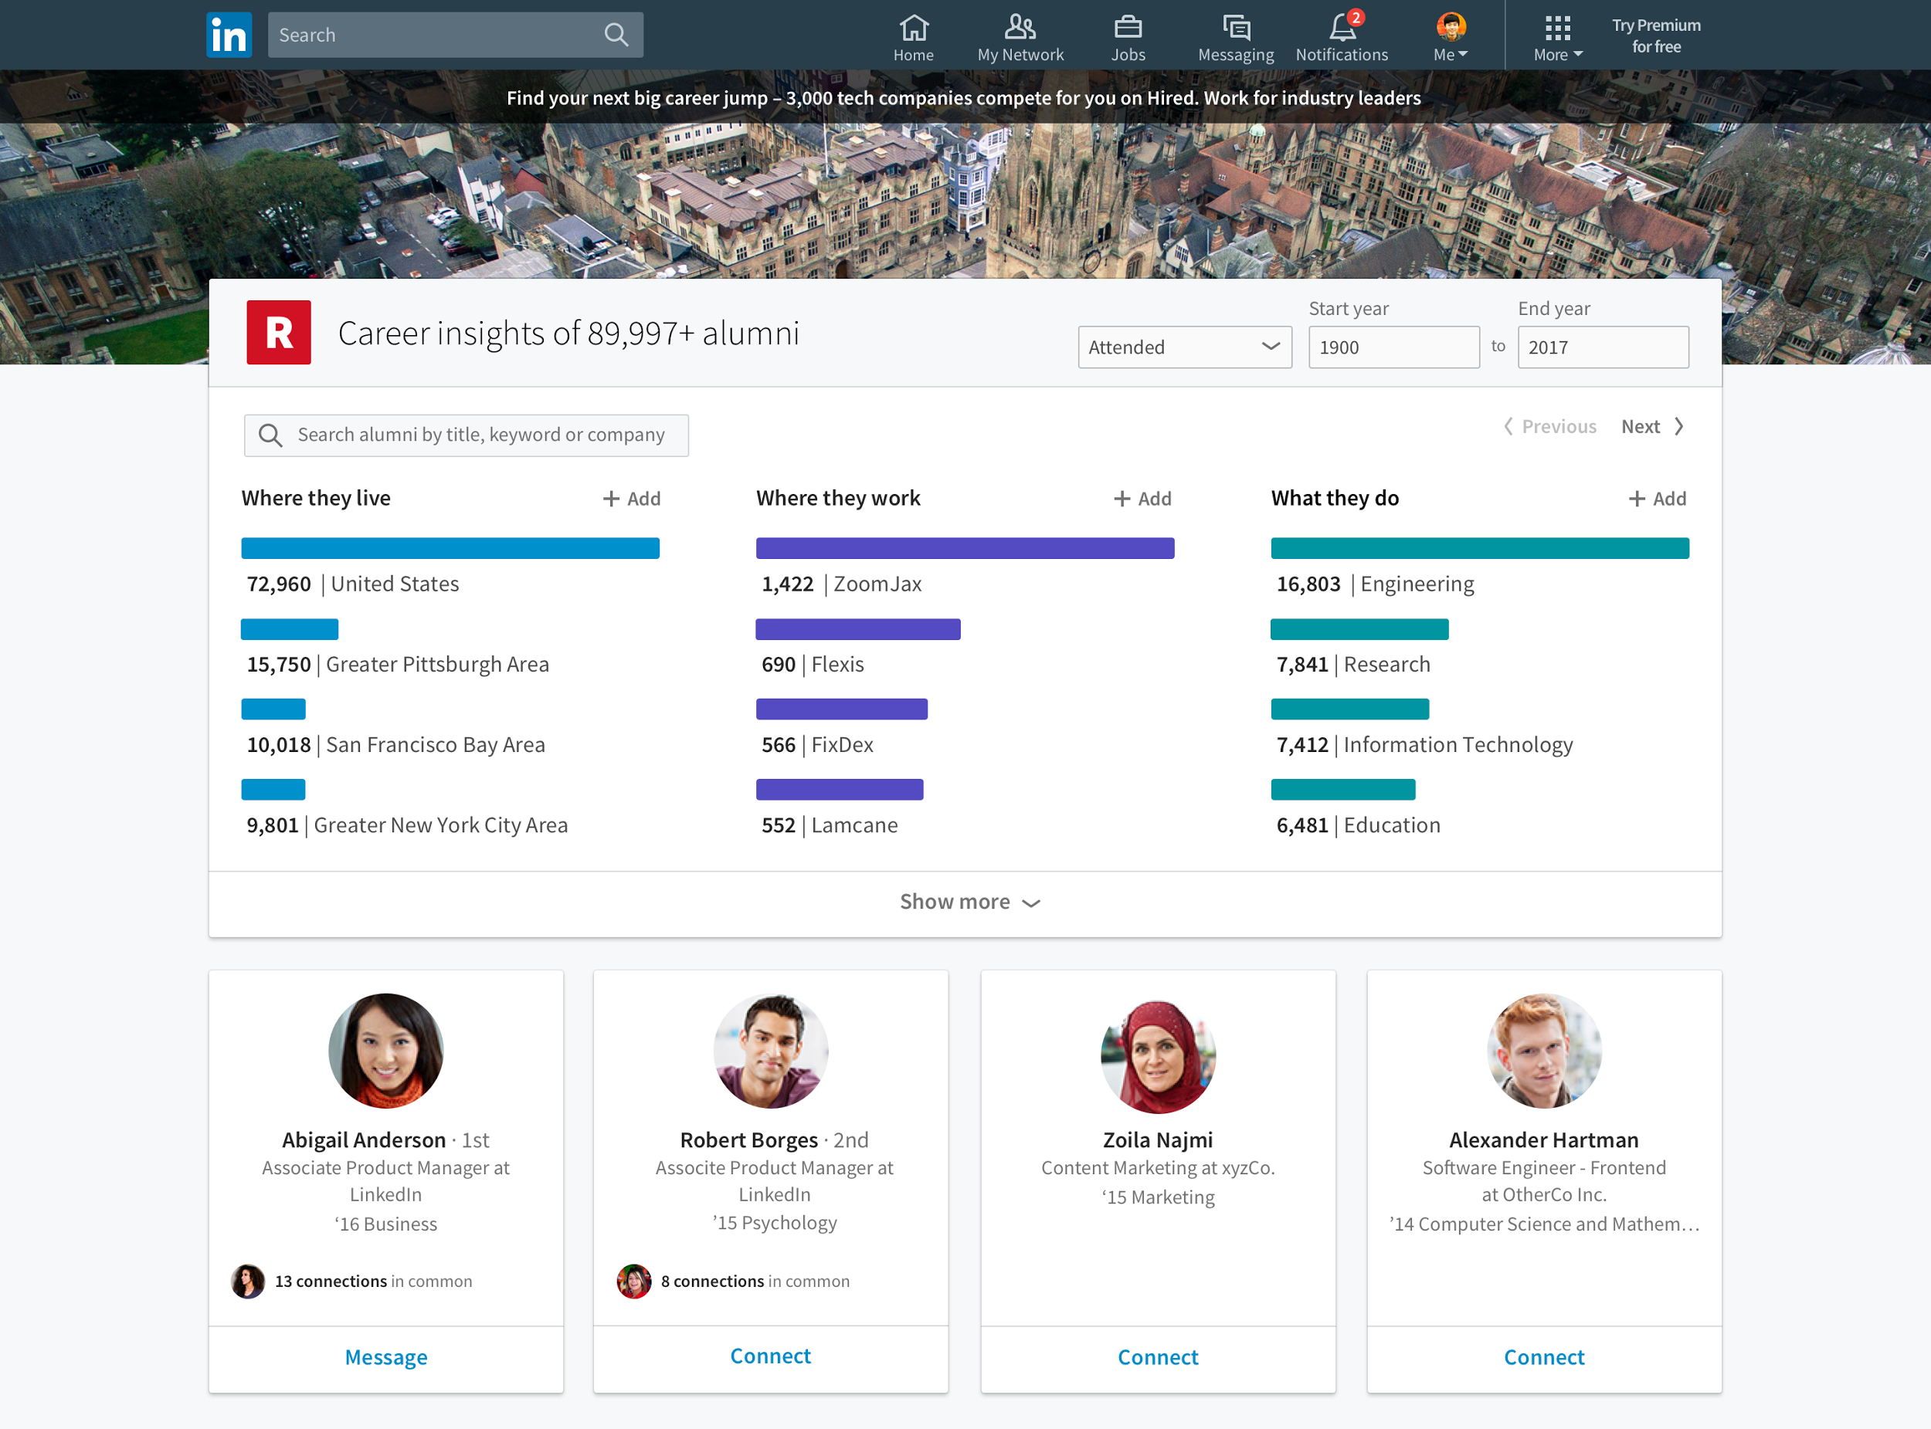Click the search magnifier icon in top bar
The width and height of the screenshot is (1931, 1429).
(x=616, y=35)
